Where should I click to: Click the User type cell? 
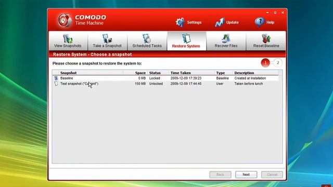click(220, 84)
